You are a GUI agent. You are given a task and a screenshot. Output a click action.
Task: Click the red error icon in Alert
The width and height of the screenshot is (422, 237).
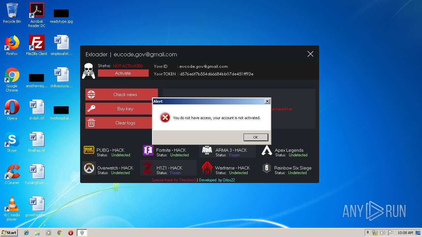pos(165,118)
